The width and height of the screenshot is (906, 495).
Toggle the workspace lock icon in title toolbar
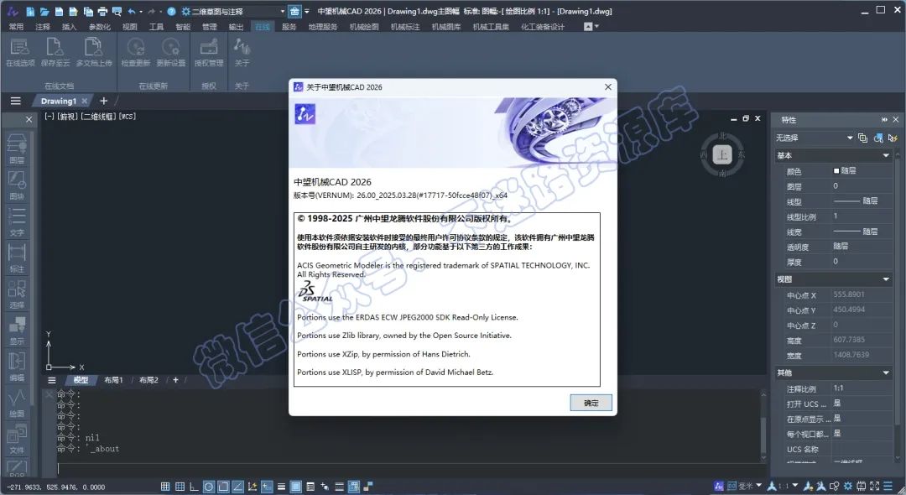(x=294, y=11)
